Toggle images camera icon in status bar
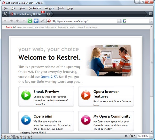 coord(131,136)
